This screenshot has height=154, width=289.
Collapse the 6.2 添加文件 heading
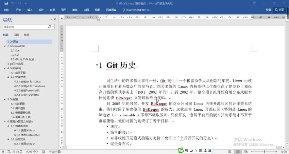tap(8, 139)
